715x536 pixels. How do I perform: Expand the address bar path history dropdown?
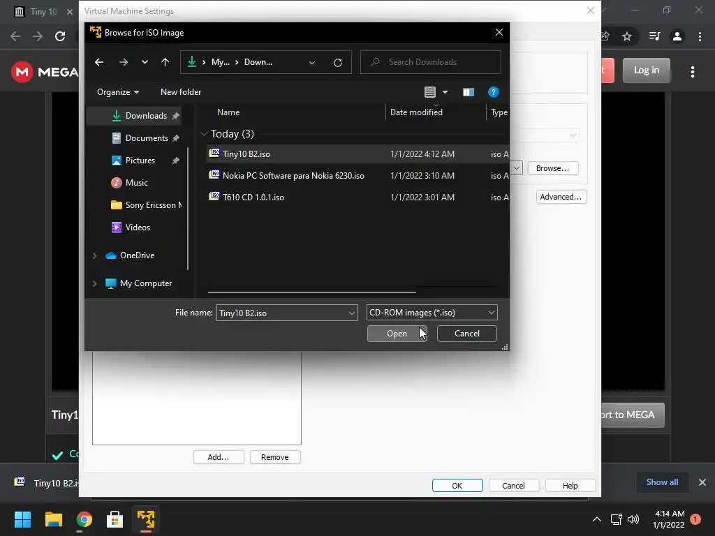tap(312, 62)
